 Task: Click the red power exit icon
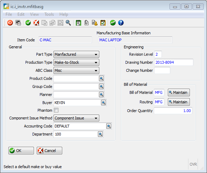point(10,23)
